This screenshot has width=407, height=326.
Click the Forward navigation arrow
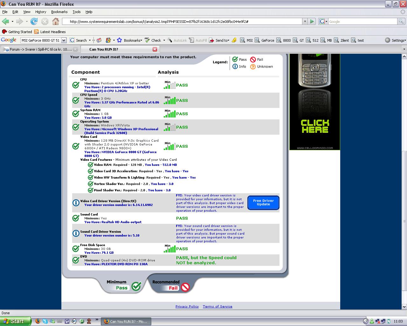pyautogui.click(x=19, y=21)
